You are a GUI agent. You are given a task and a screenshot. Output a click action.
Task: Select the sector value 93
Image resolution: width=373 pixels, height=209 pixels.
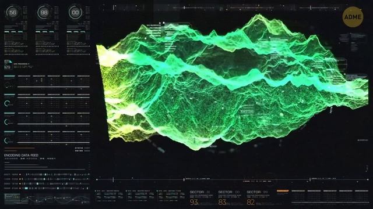[x=194, y=202]
